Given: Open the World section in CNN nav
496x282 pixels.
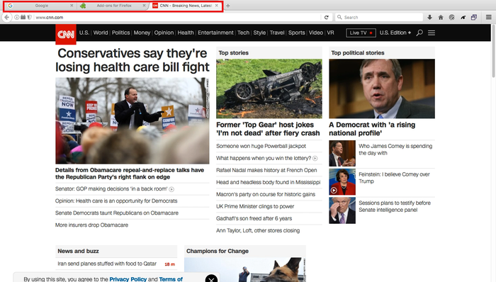Looking at the screenshot, I should tap(101, 33).
